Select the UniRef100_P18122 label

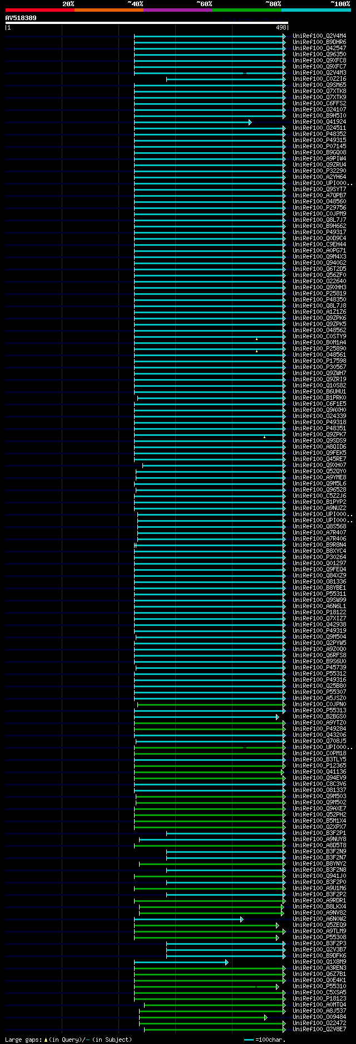point(319,613)
